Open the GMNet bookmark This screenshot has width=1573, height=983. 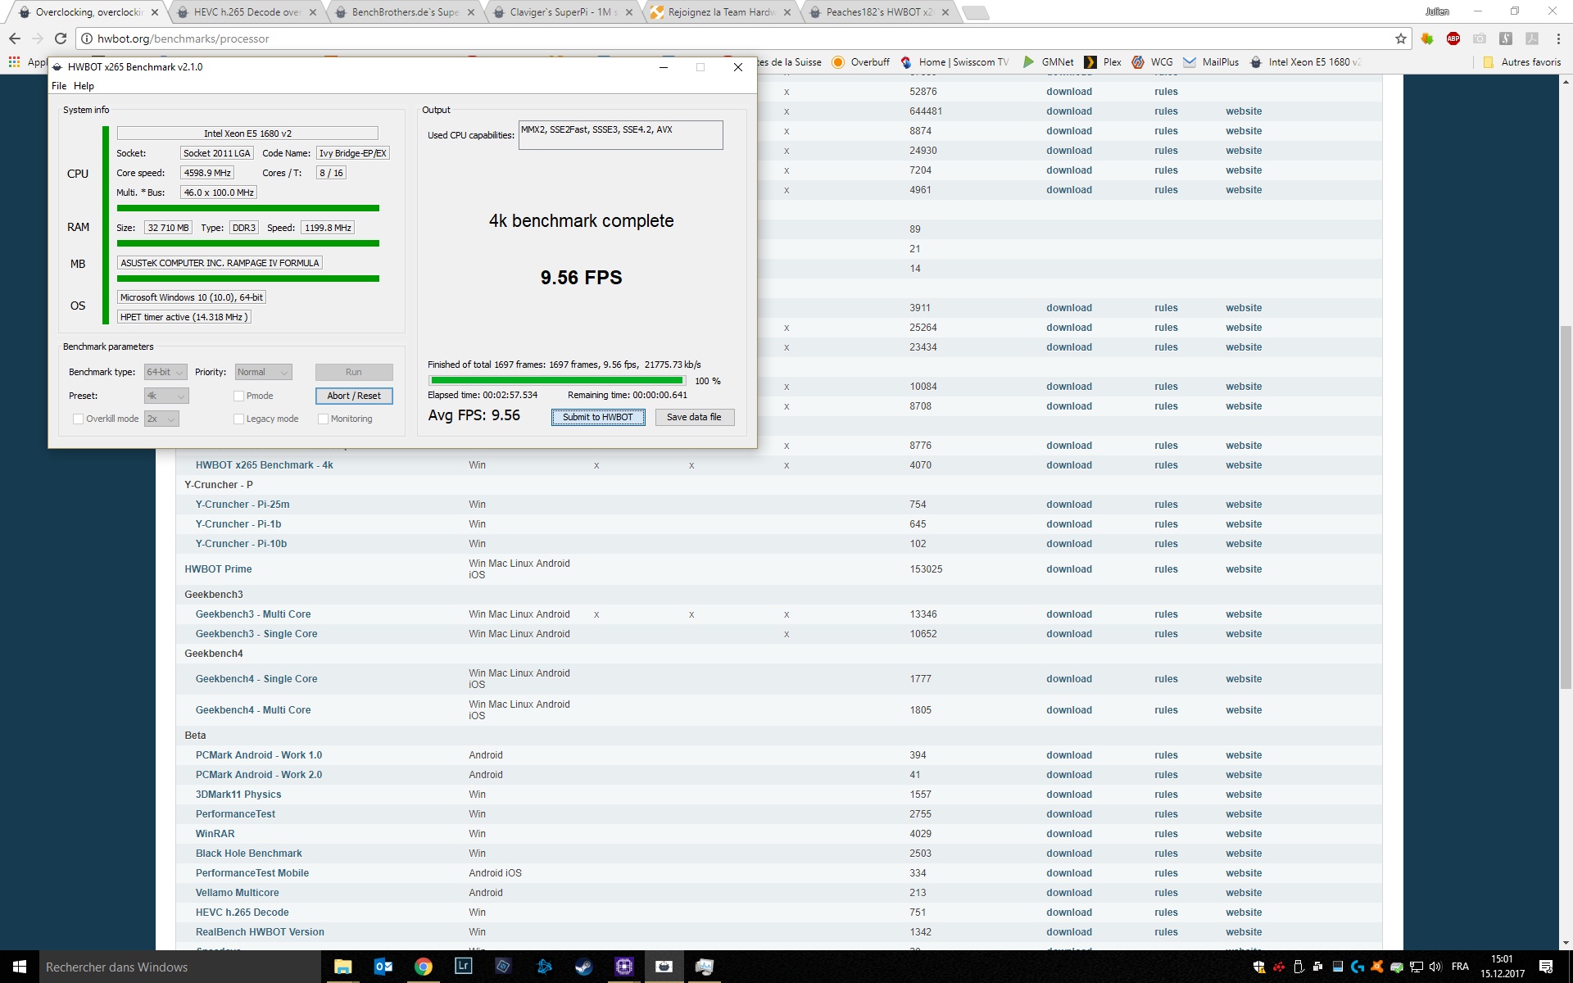click(1048, 62)
